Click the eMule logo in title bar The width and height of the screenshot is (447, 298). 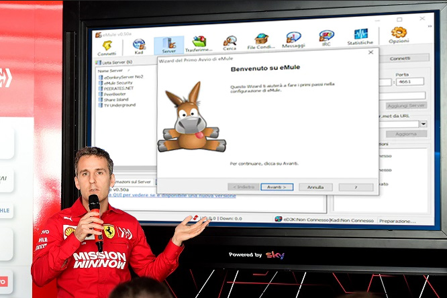99,35
